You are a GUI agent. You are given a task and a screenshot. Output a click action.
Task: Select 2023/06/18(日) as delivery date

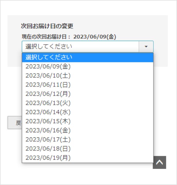[87, 149]
